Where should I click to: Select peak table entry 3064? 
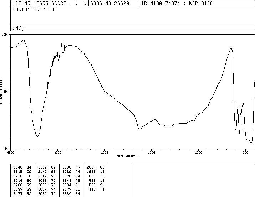point(42,189)
